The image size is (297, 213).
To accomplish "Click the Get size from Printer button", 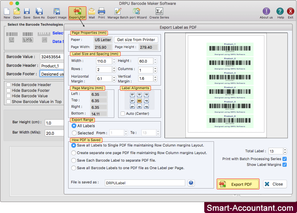I will click(x=136, y=39).
